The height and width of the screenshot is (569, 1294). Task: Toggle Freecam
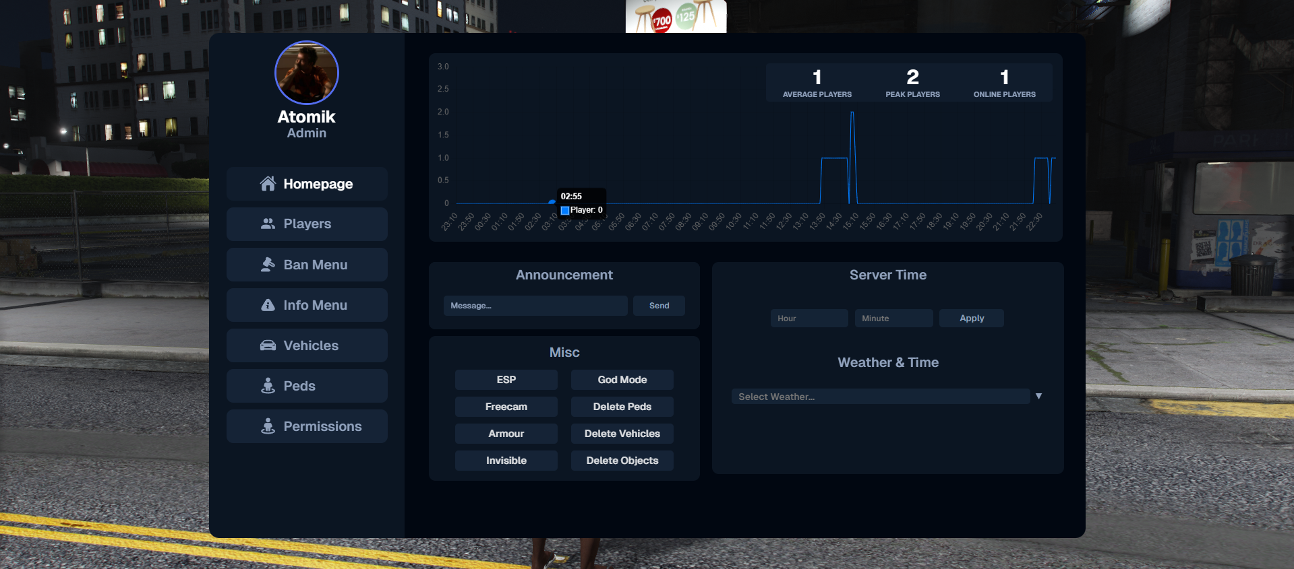coord(506,407)
